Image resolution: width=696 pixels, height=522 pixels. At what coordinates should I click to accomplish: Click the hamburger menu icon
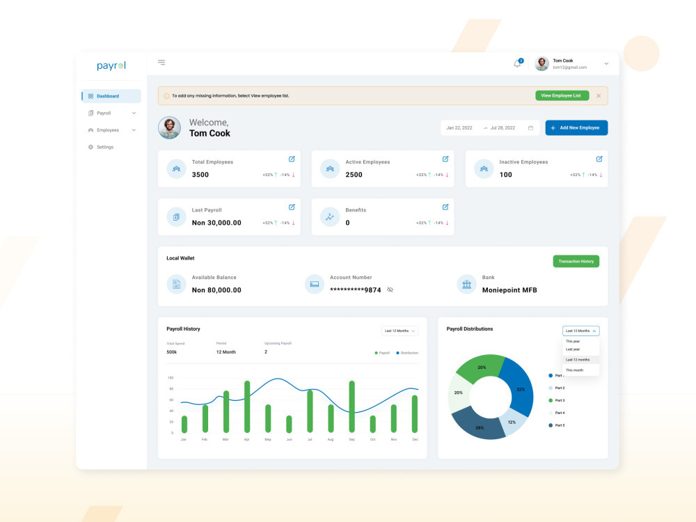(x=161, y=62)
